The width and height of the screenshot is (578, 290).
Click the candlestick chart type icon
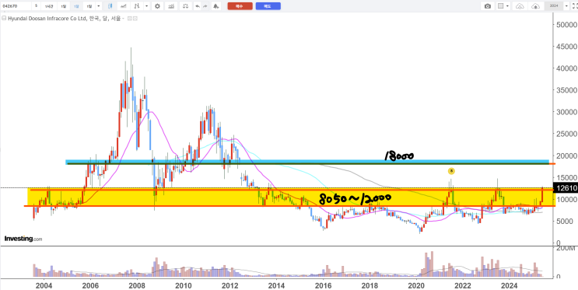coord(110,6)
